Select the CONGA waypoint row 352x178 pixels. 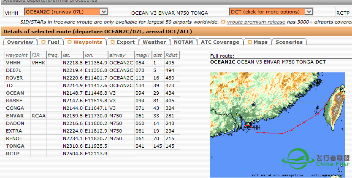92,108
